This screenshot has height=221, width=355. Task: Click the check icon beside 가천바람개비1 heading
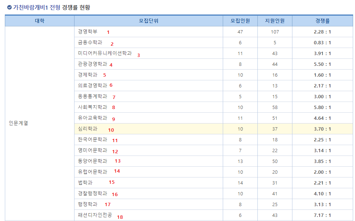(x=9, y=7)
